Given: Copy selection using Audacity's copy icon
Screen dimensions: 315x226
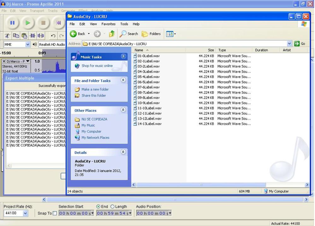Looking at the screenshot, I should click(16, 36).
